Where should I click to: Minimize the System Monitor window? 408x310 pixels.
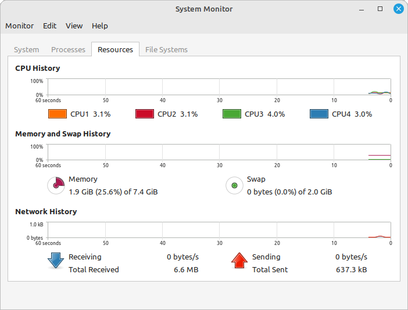pos(362,9)
